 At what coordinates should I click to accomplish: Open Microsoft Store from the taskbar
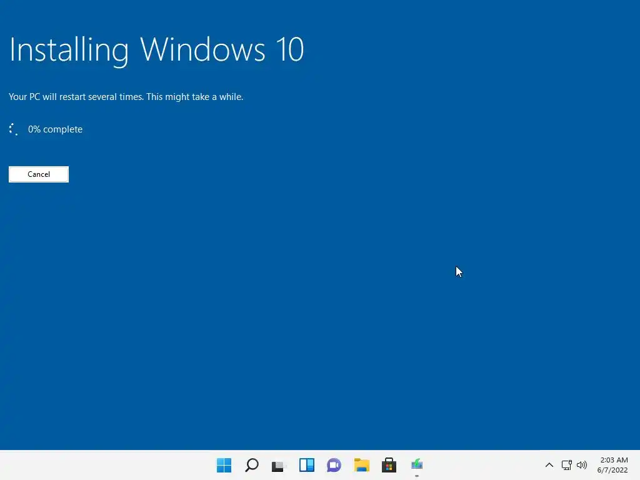click(389, 465)
